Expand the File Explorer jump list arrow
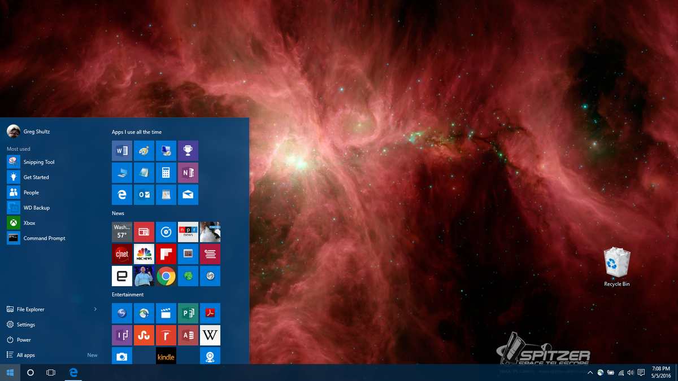The height and width of the screenshot is (381, 678). click(95, 309)
